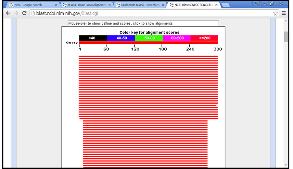Click the green "50-80" color key swatch
This screenshot has height=169, width=293.
[149, 38]
